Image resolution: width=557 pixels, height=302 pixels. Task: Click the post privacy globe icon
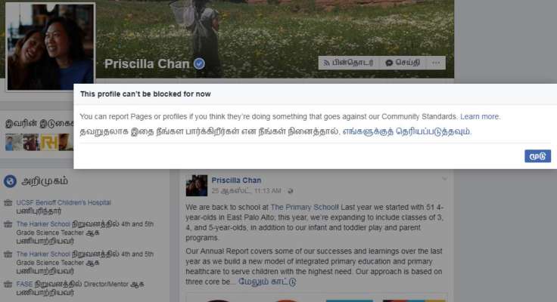(290, 191)
